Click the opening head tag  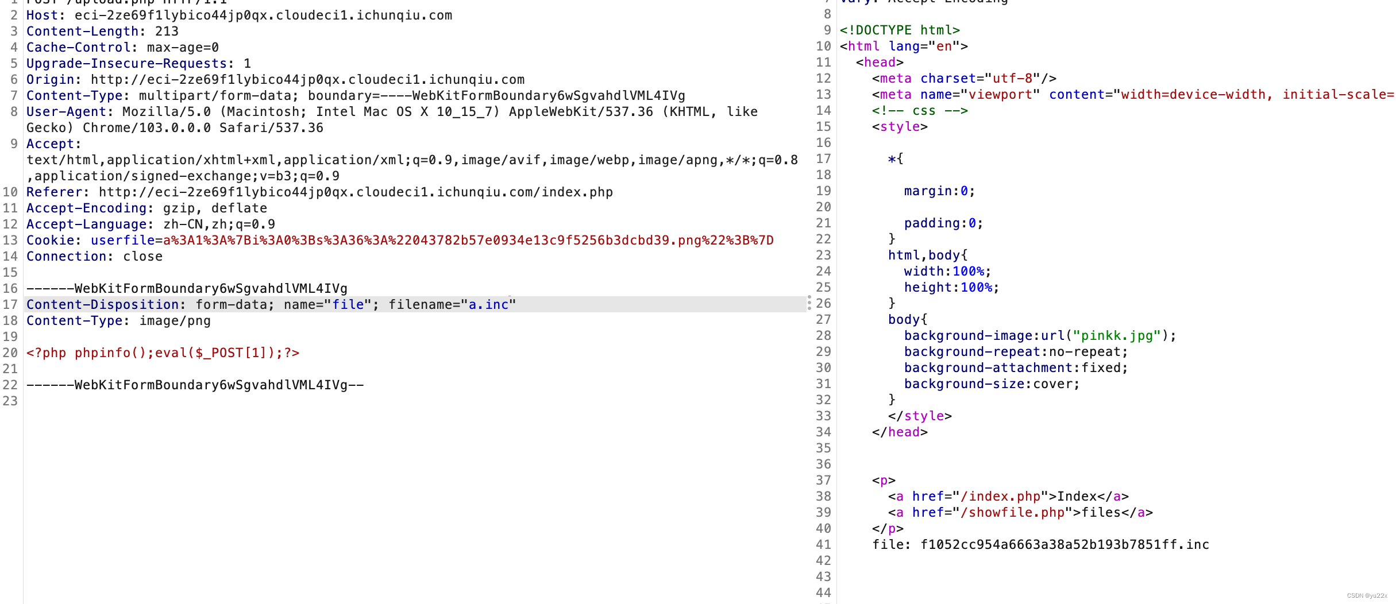click(880, 63)
